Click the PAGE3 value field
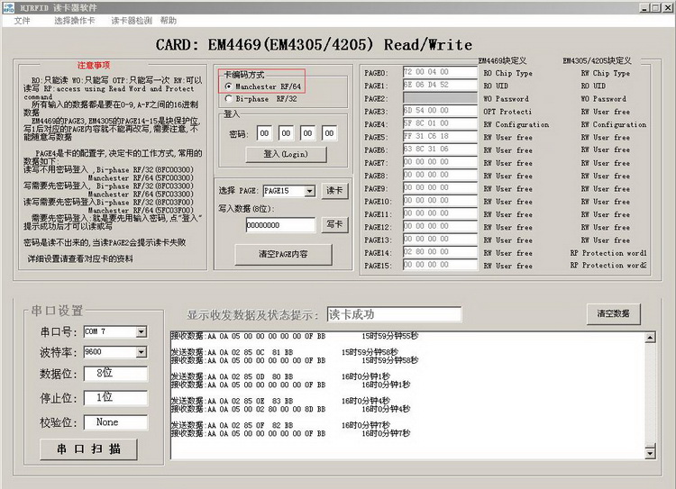Viewport: 676px width, 489px height. (x=440, y=110)
